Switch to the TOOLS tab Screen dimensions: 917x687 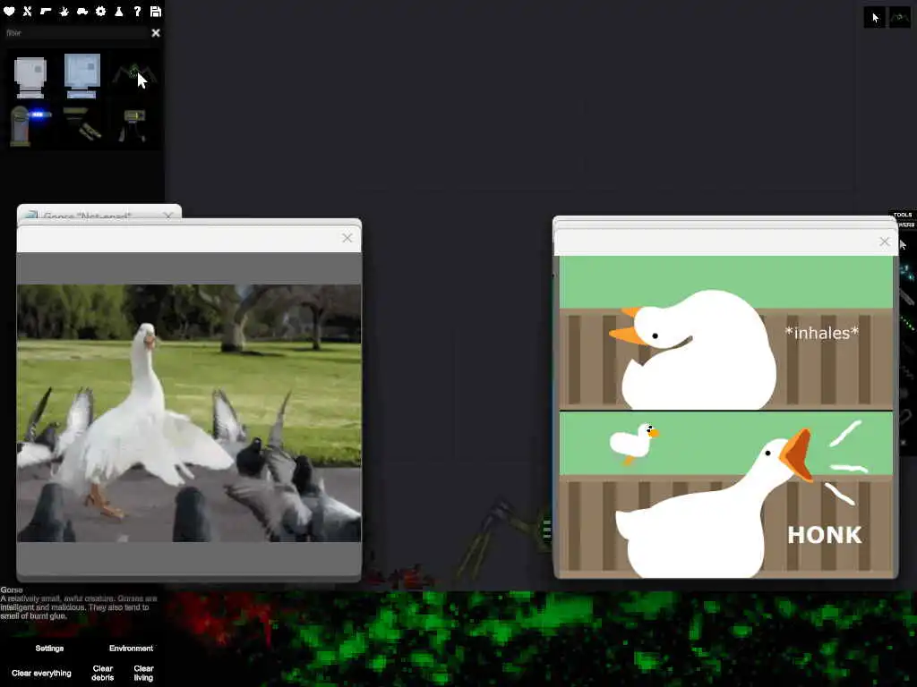903,215
